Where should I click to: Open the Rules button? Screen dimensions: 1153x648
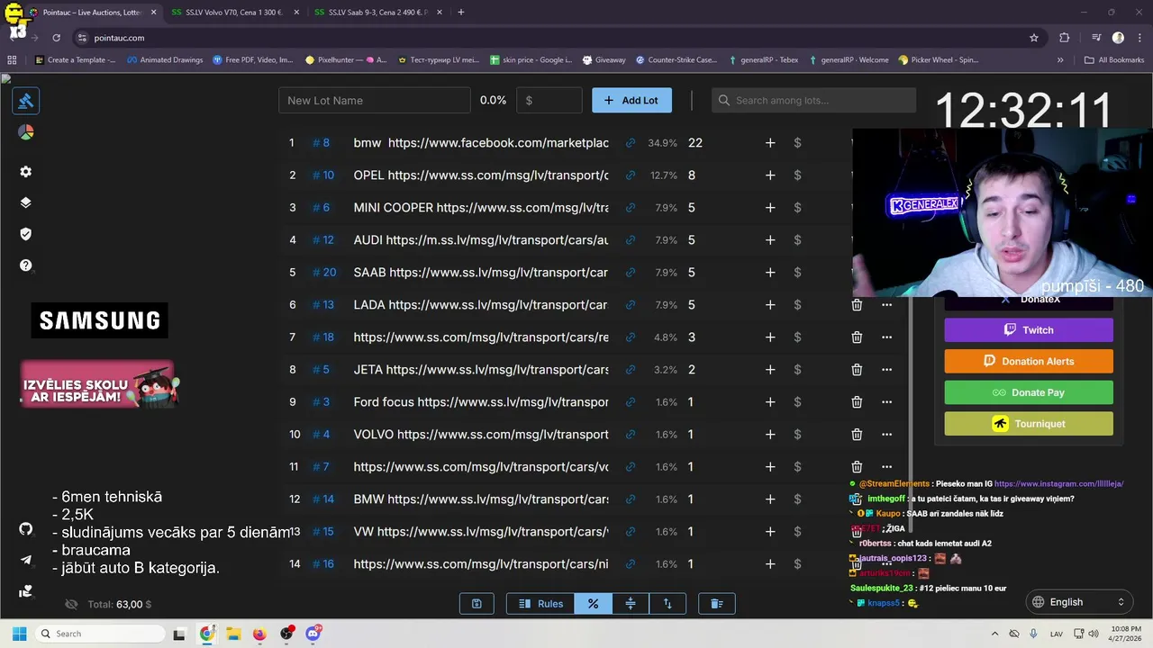point(540,604)
